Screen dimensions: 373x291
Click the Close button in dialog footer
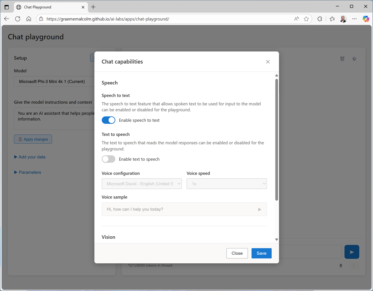coord(237,253)
